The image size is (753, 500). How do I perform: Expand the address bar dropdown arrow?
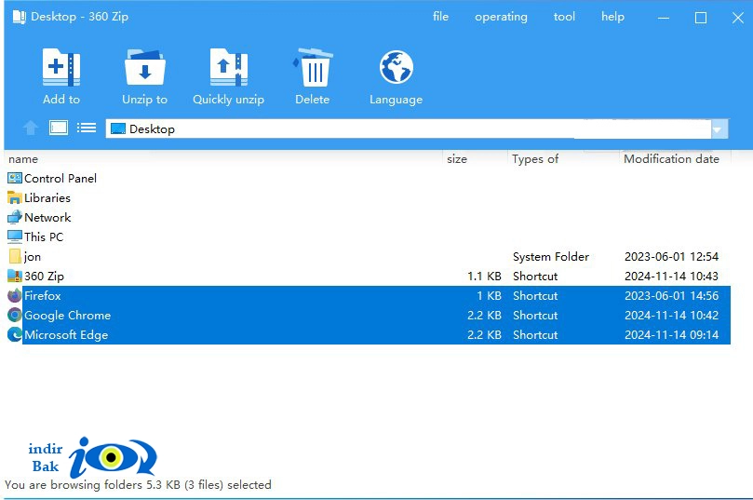point(719,129)
